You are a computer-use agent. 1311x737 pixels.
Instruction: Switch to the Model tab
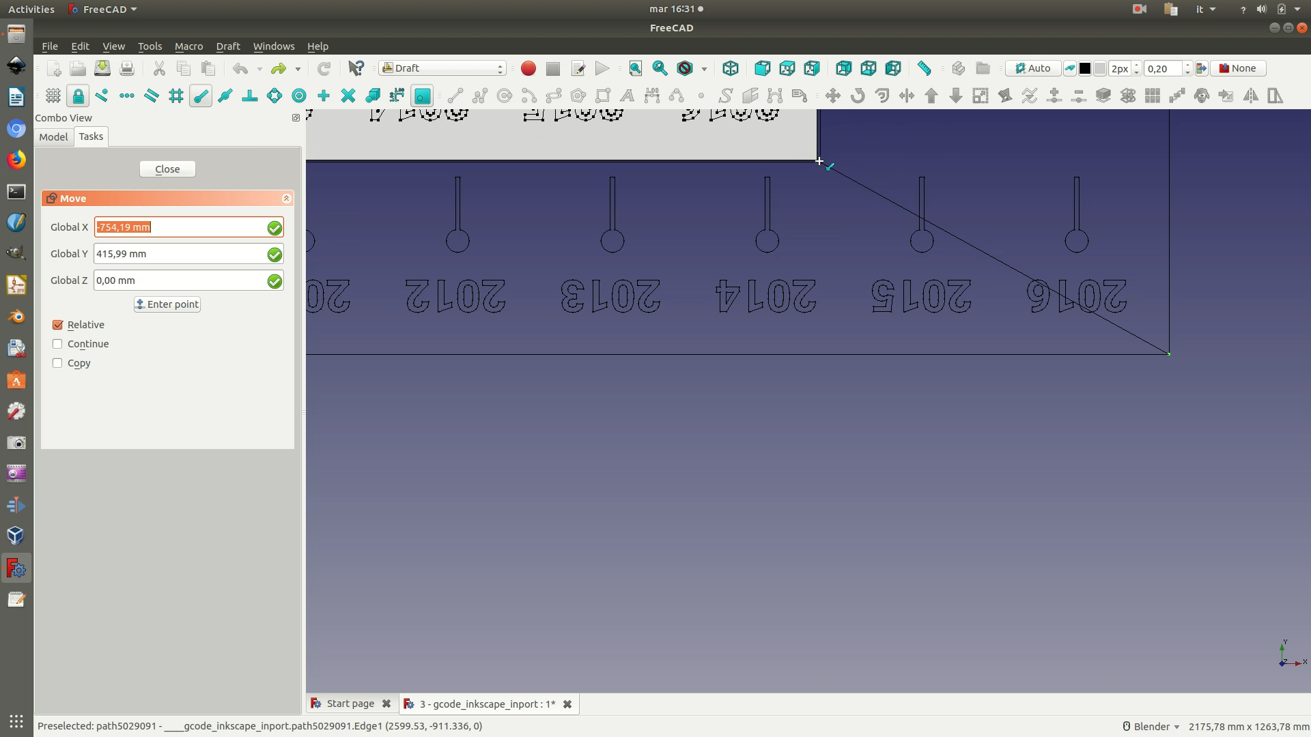[x=53, y=136]
